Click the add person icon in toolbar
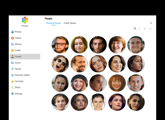 [x=139, y=29]
